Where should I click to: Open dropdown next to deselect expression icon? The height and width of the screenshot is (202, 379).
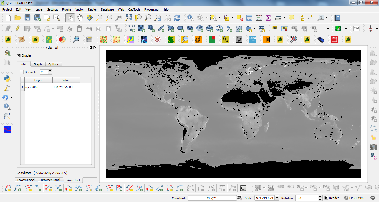[233, 18]
